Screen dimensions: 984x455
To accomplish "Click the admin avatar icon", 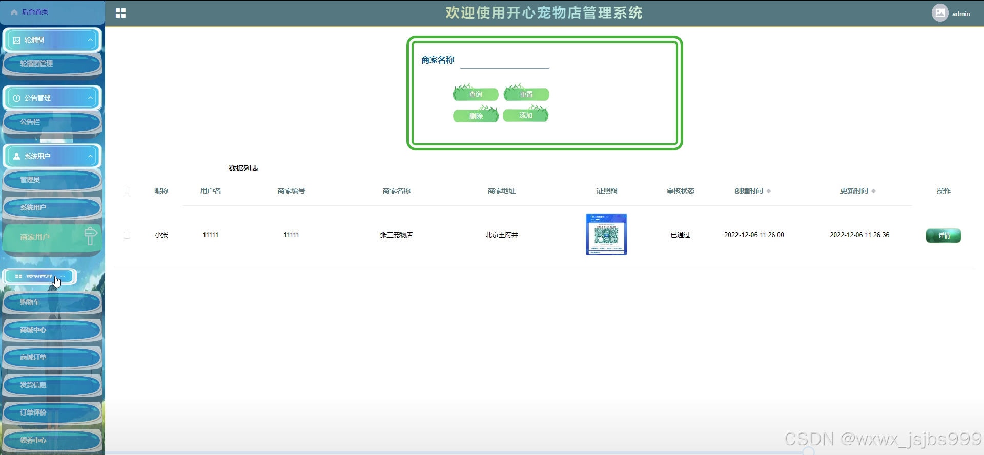I will 940,13.
